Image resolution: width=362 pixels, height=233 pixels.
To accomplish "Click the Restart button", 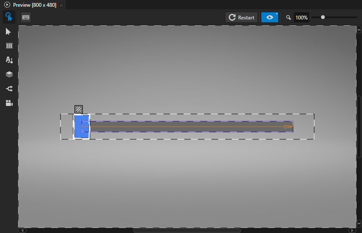I will 241,17.
